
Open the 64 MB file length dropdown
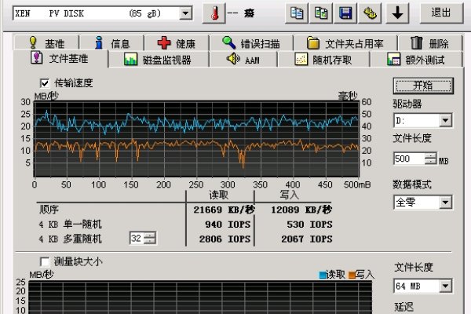[445, 284]
